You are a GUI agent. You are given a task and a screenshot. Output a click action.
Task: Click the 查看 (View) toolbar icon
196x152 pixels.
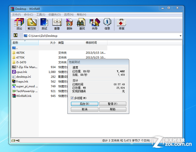click(x=57, y=24)
